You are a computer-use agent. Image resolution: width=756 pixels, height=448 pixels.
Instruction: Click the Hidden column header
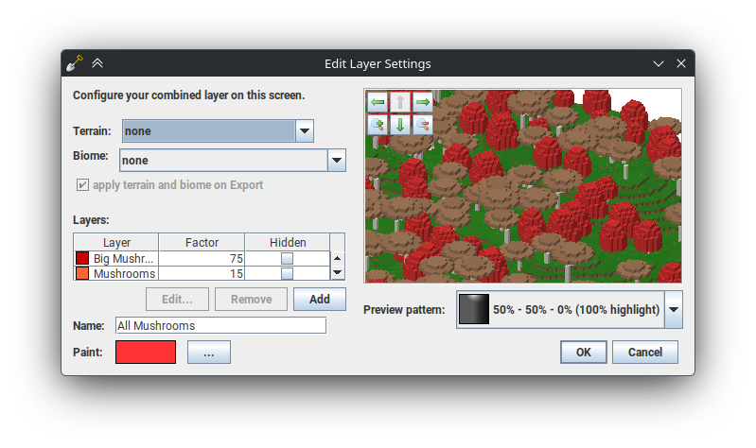[x=288, y=242]
